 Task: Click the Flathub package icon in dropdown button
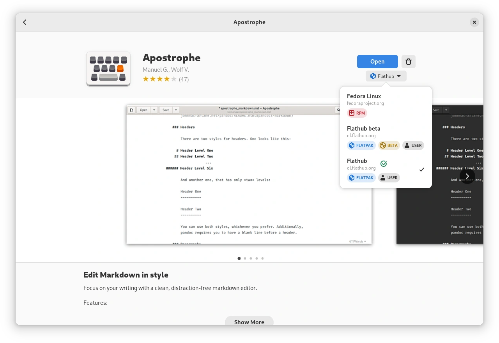[x=373, y=76]
